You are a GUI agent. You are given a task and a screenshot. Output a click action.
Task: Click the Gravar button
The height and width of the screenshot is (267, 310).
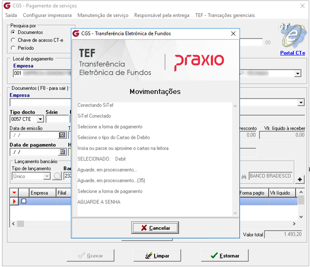(91, 256)
